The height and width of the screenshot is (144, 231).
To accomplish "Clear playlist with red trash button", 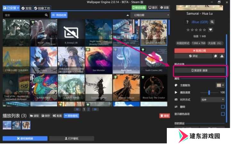I will point(165,116).
